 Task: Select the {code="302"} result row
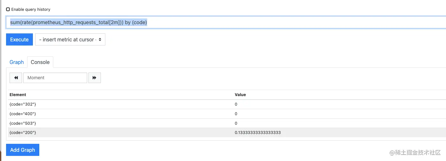[227, 104]
